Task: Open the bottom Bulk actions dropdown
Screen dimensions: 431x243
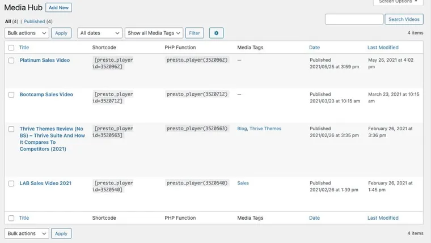Action: [x=27, y=233]
